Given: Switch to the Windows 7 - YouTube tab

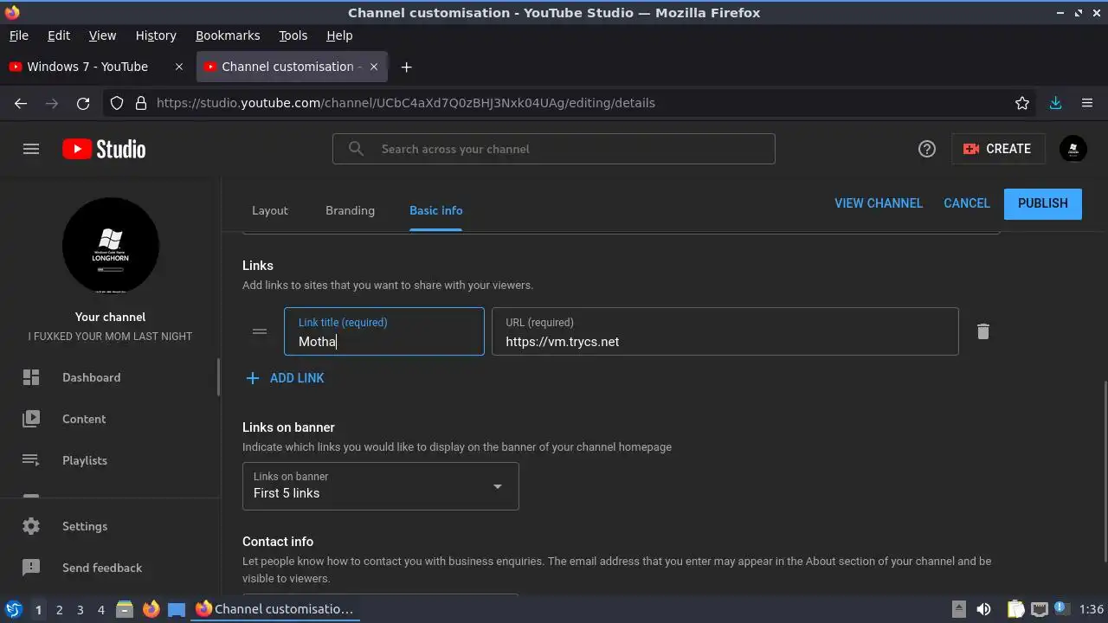Looking at the screenshot, I should tap(87, 67).
